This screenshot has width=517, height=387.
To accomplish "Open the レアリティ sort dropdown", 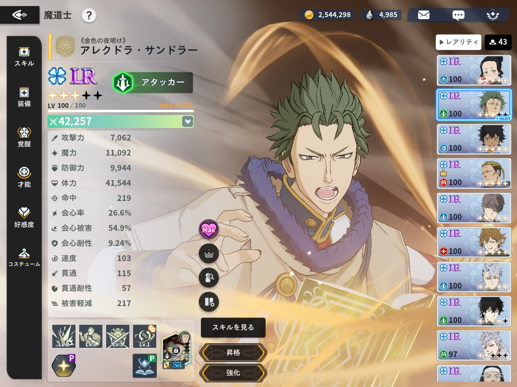I will [458, 42].
